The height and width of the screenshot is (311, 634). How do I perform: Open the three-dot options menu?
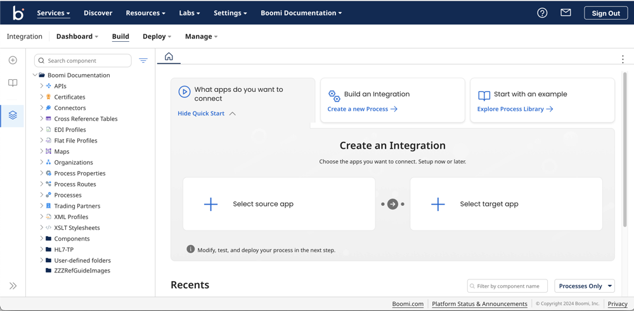click(x=623, y=60)
